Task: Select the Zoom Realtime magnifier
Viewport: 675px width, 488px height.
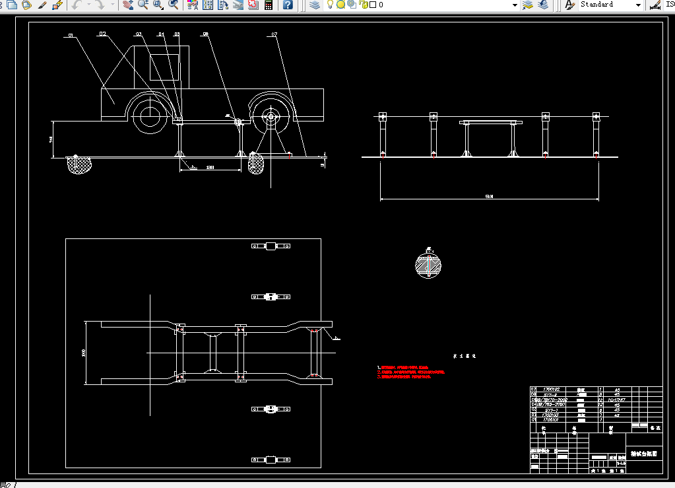Action: coord(143,5)
